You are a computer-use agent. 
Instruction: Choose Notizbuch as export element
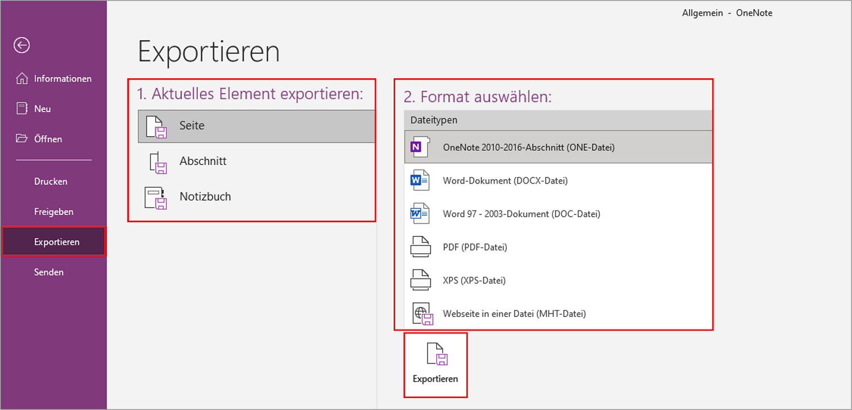(256, 197)
